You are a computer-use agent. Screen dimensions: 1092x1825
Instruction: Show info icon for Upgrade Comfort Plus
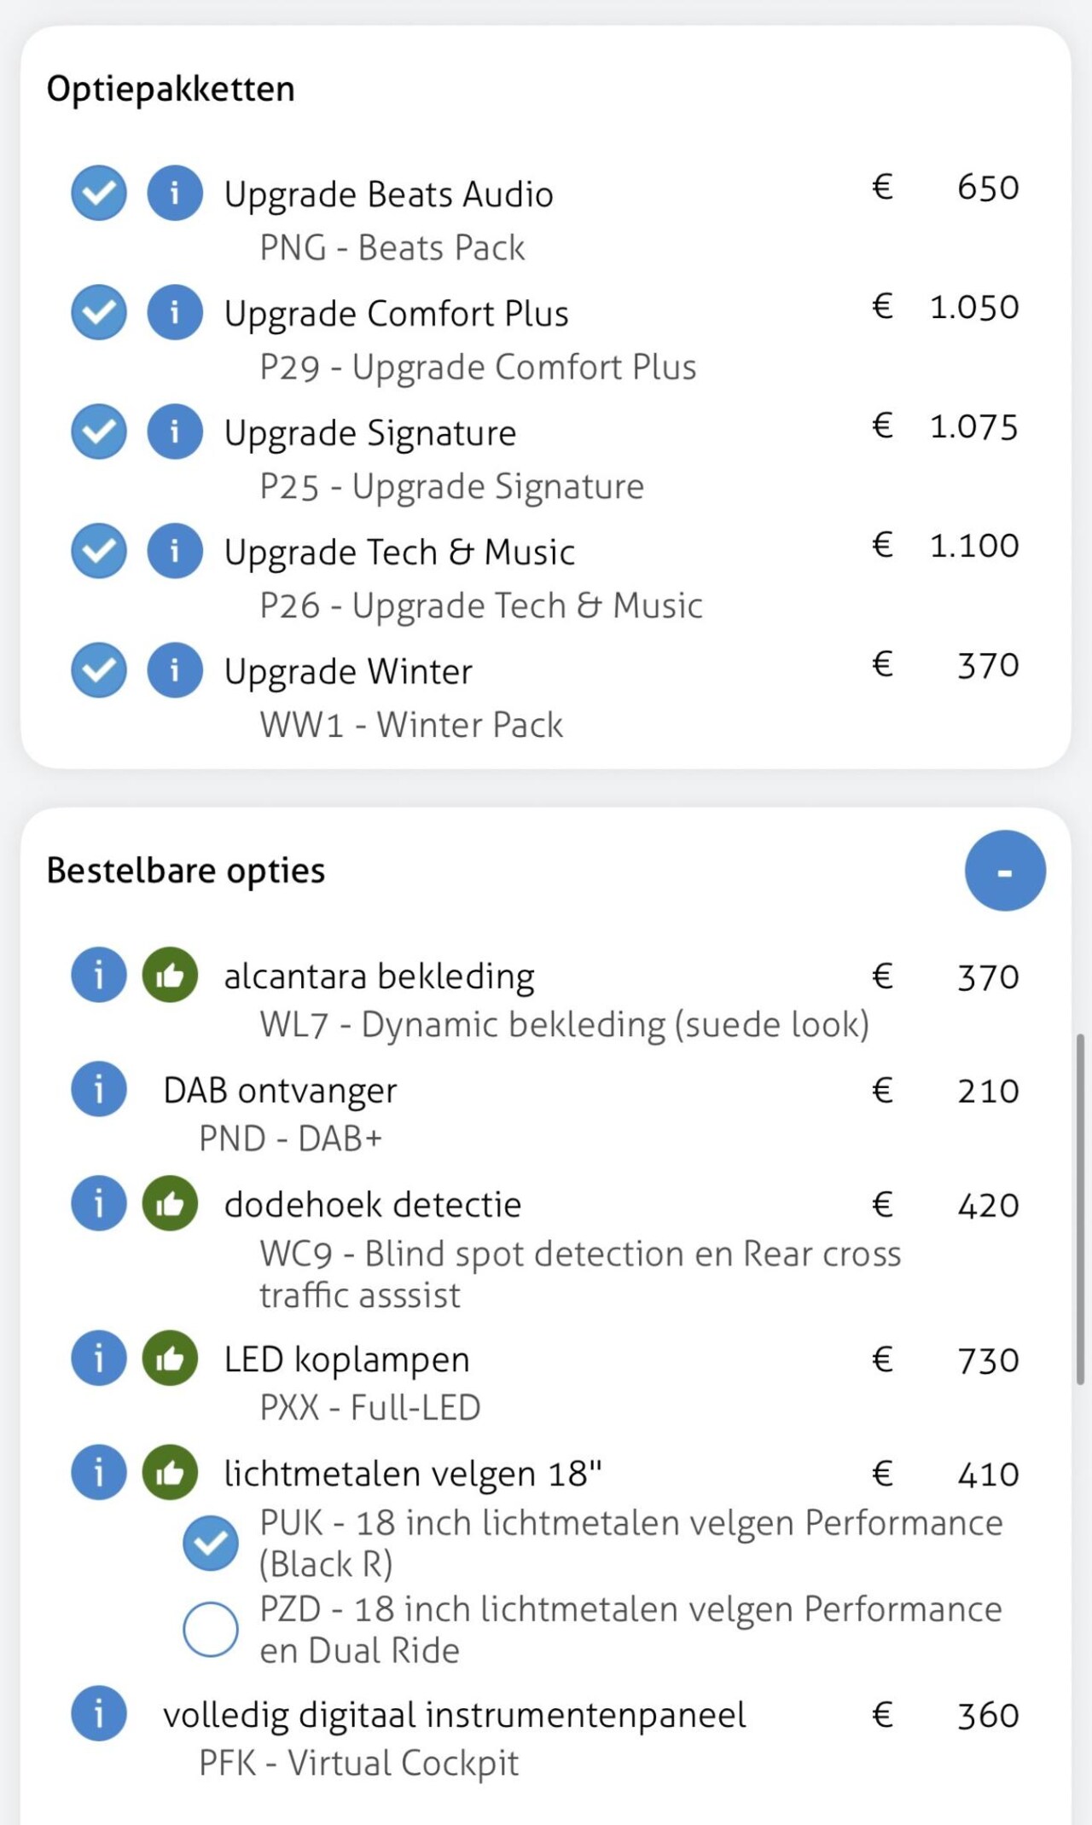pos(175,312)
